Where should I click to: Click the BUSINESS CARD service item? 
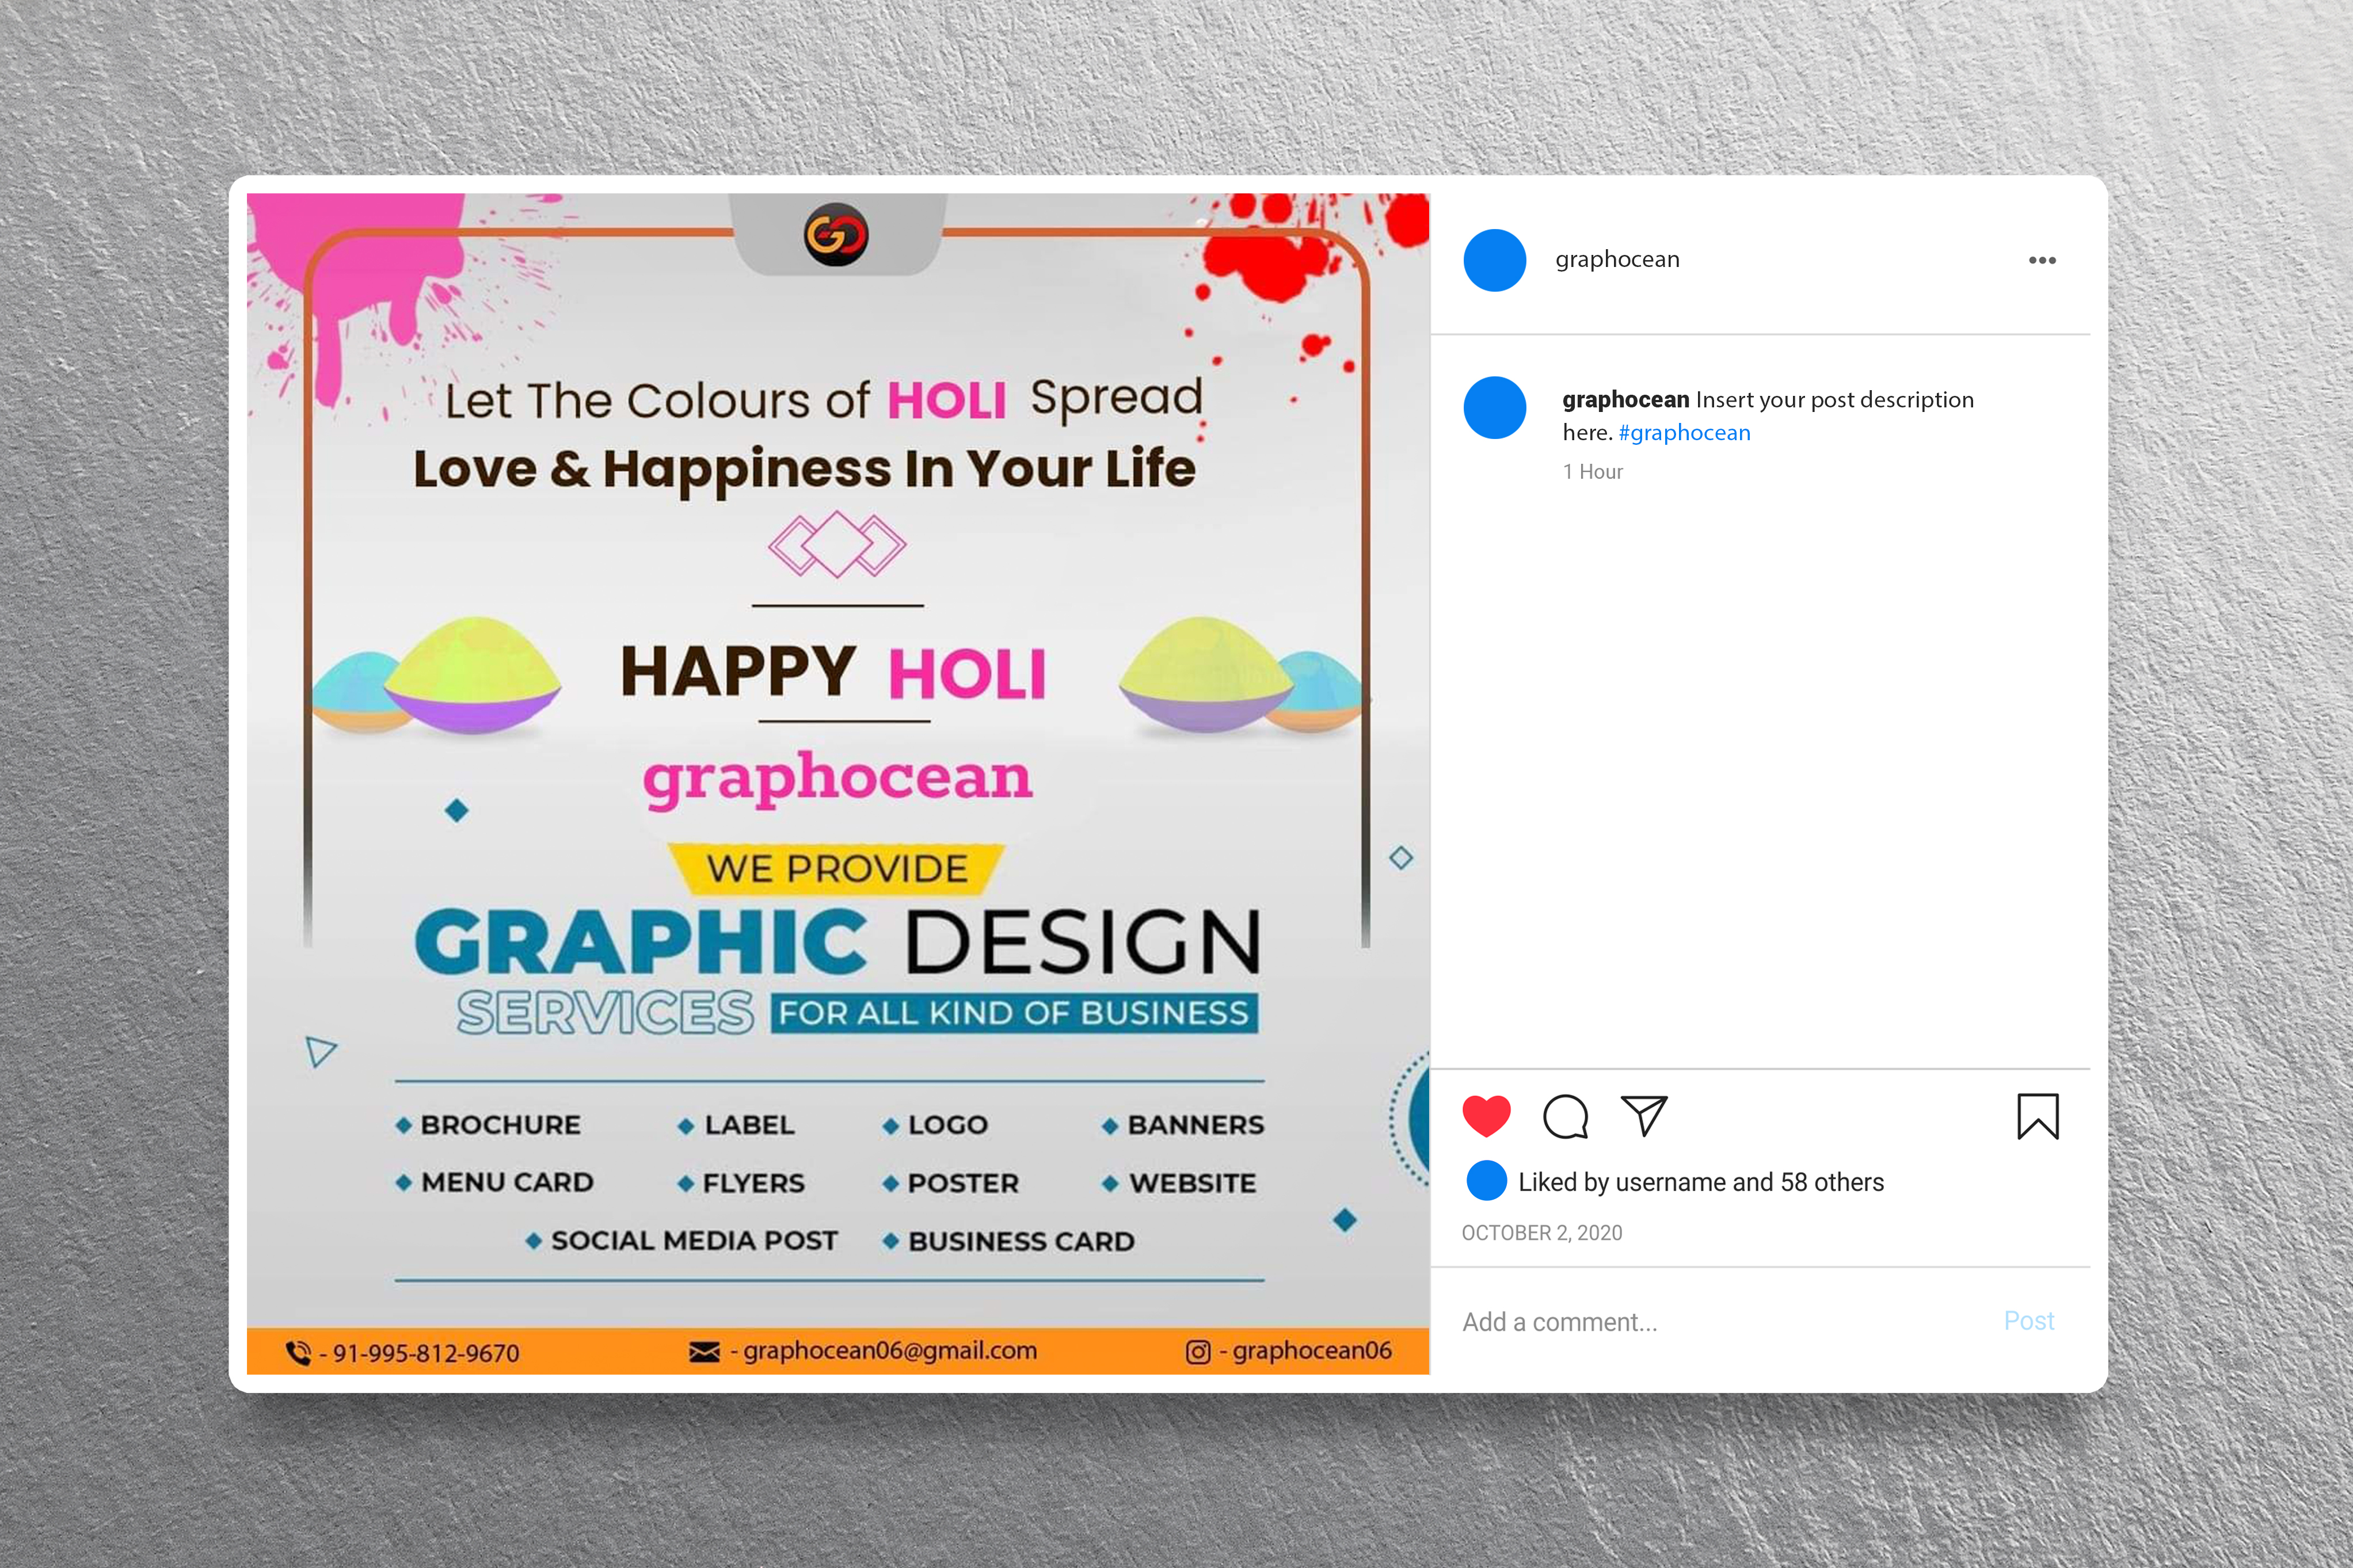point(1008,1241)
